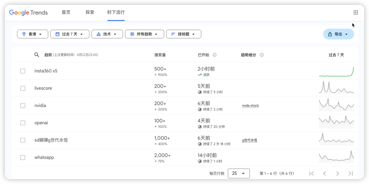Open the livescore trend

[x=43, y=88]
